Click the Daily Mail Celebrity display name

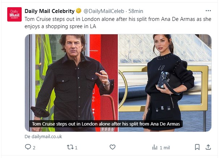pos(49,11)
